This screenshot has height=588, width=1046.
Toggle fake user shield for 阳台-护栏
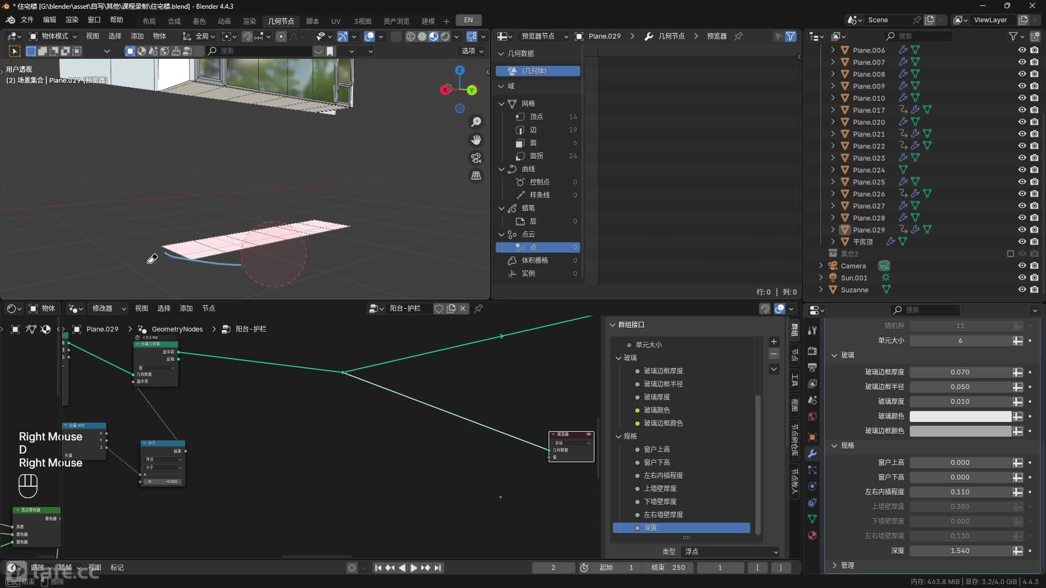(x=439, y=309)
